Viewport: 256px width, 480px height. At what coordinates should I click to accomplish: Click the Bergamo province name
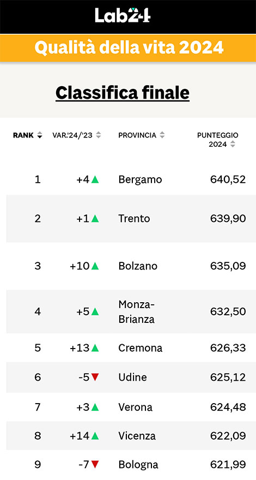point(140,179)
